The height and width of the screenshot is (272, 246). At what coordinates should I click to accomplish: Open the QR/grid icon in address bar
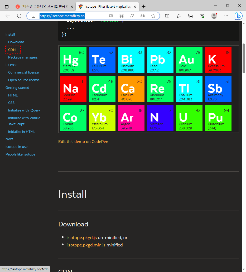coord(122,16)
